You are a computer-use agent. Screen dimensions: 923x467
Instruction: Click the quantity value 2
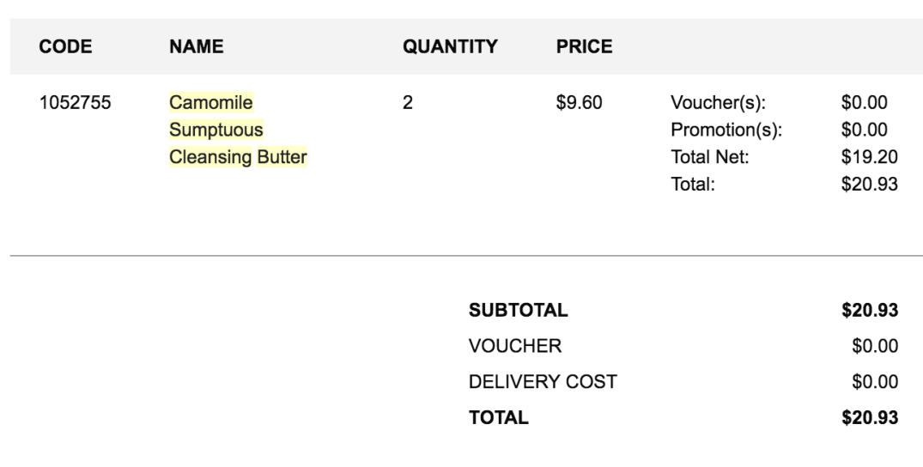click(x=408, y=104)
